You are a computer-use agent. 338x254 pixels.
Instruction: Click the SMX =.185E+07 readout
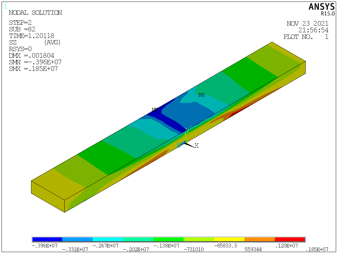pyautogui.click(x=33, y=69)
